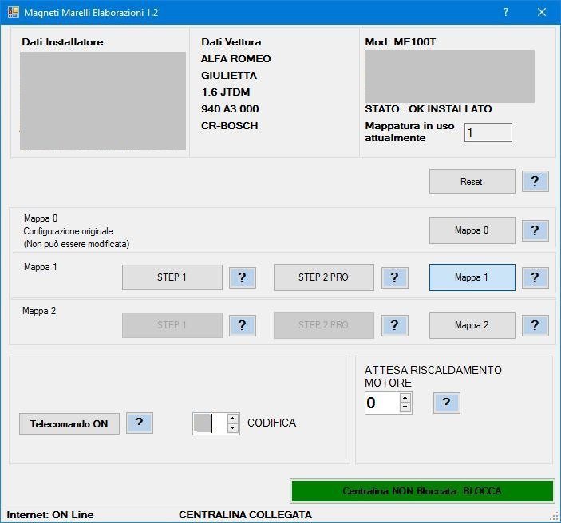Click the GIULIETTA model text
561x523 pixels.
coord(229,76)
